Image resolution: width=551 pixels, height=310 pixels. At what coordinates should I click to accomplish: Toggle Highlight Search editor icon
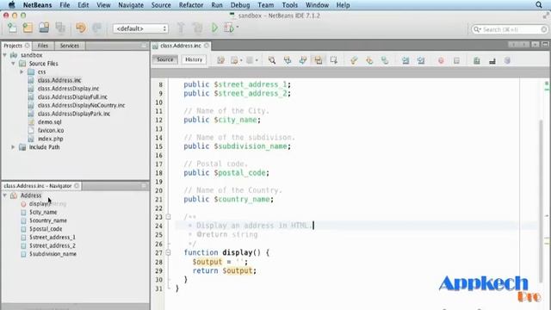click(x=319, y=60)
